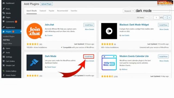Open author Creame link

[x=50, y=35]
